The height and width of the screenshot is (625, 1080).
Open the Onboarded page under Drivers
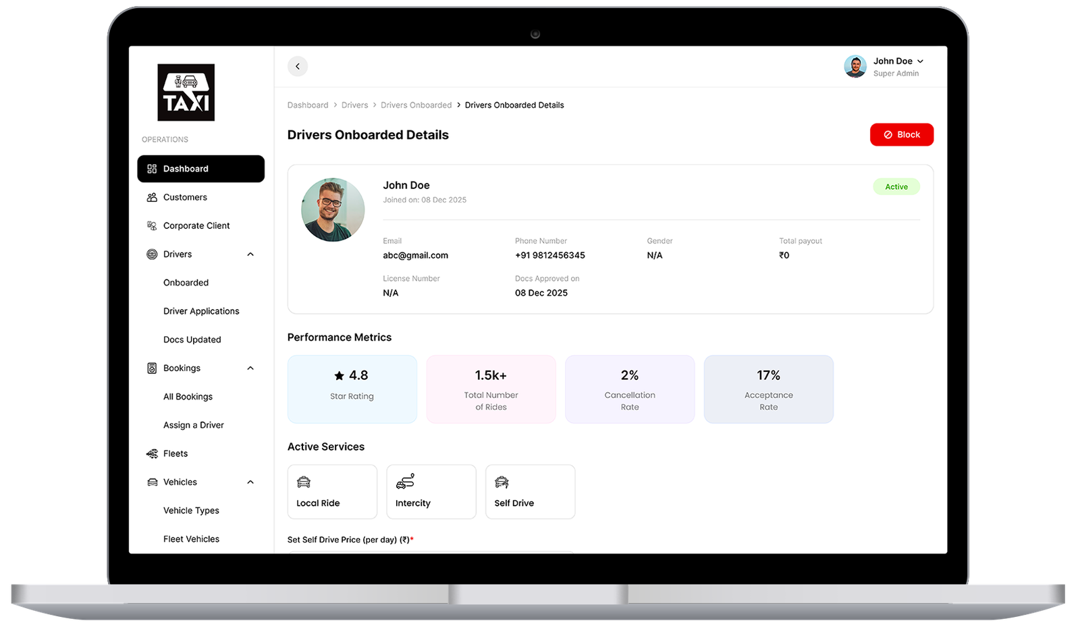[186, 282]
